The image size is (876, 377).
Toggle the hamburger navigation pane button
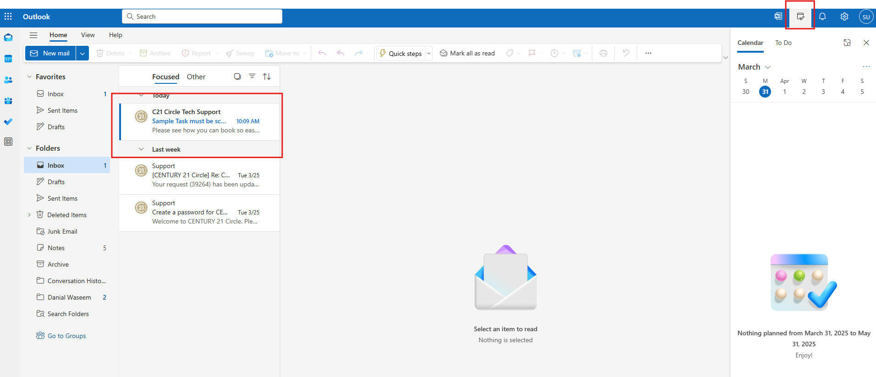pyautogui.click(x=33, y=35)
